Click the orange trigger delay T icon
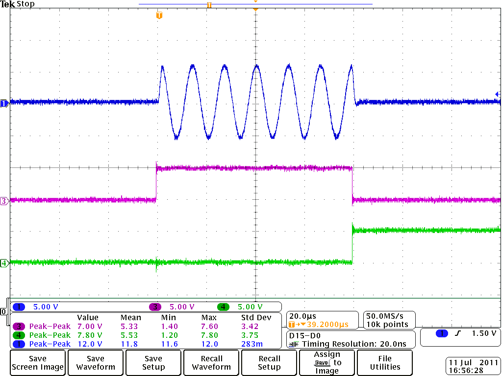 (291, 325)
